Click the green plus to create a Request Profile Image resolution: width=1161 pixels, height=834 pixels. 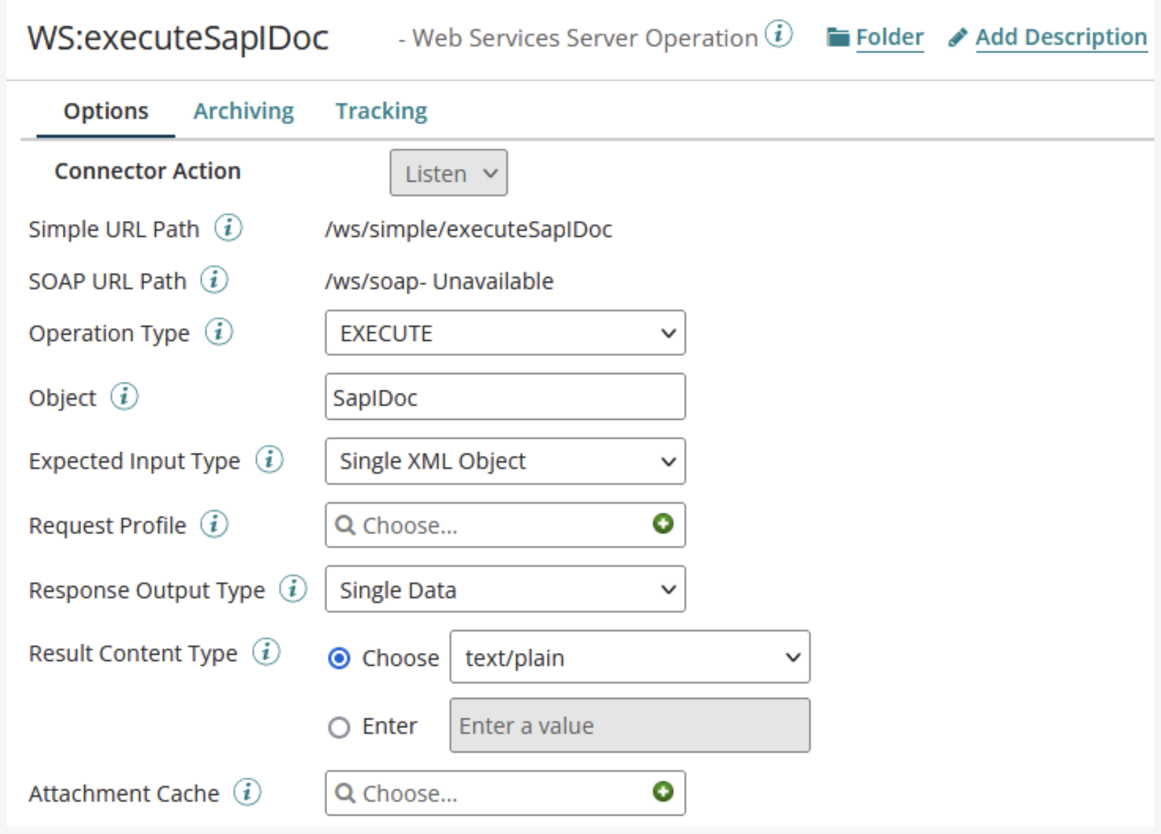pos(663,524)
